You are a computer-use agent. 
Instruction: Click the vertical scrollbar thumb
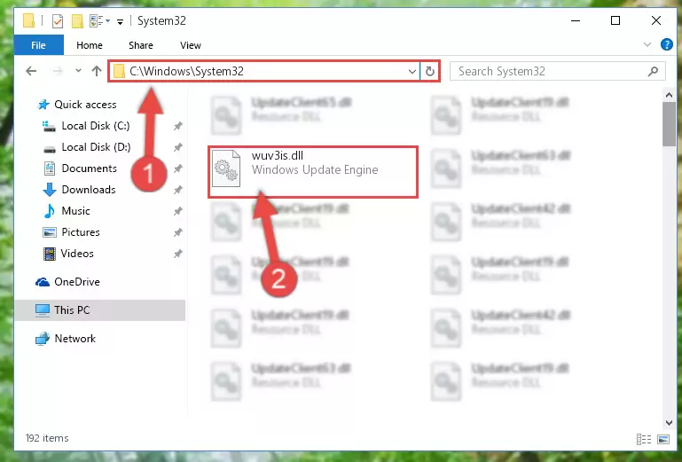pos(669,124)
